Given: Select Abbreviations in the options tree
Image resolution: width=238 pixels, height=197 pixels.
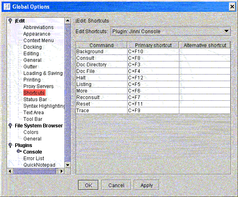Looking at the screenshot, I should coord(39,27).
